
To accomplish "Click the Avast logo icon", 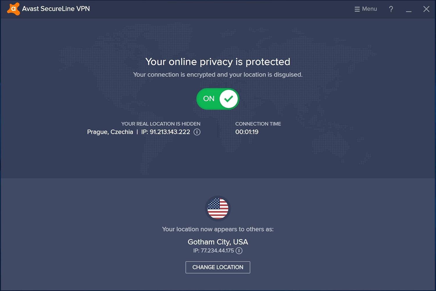I will 13,9.
